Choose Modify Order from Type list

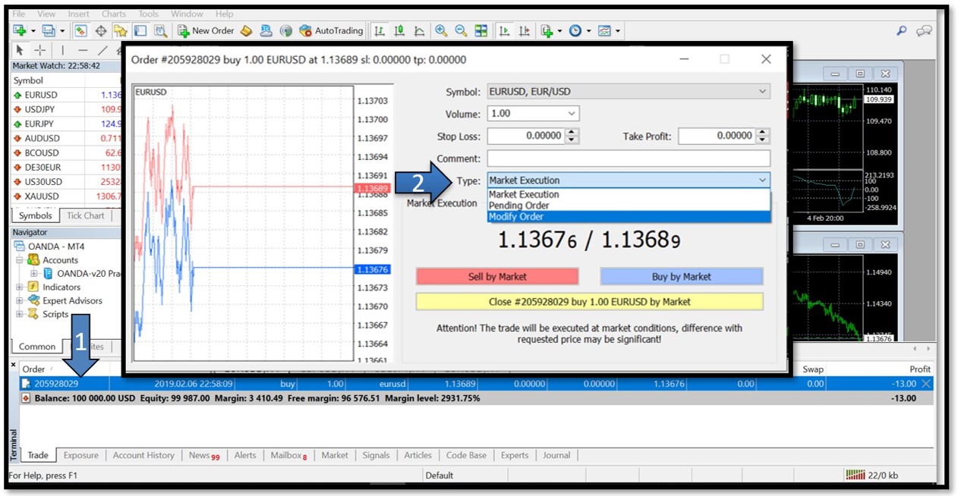(629, 217)
